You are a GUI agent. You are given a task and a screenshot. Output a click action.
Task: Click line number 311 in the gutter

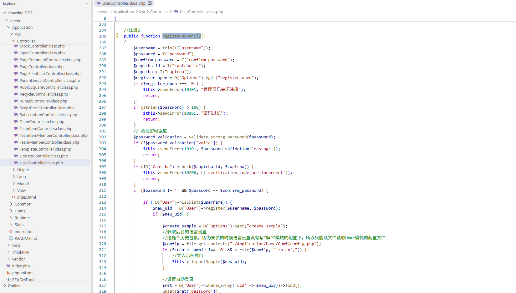click(102, 190)
